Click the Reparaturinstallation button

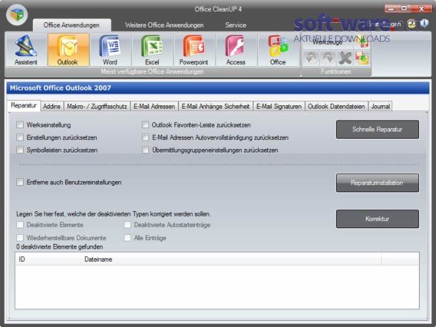click(377, 183)
